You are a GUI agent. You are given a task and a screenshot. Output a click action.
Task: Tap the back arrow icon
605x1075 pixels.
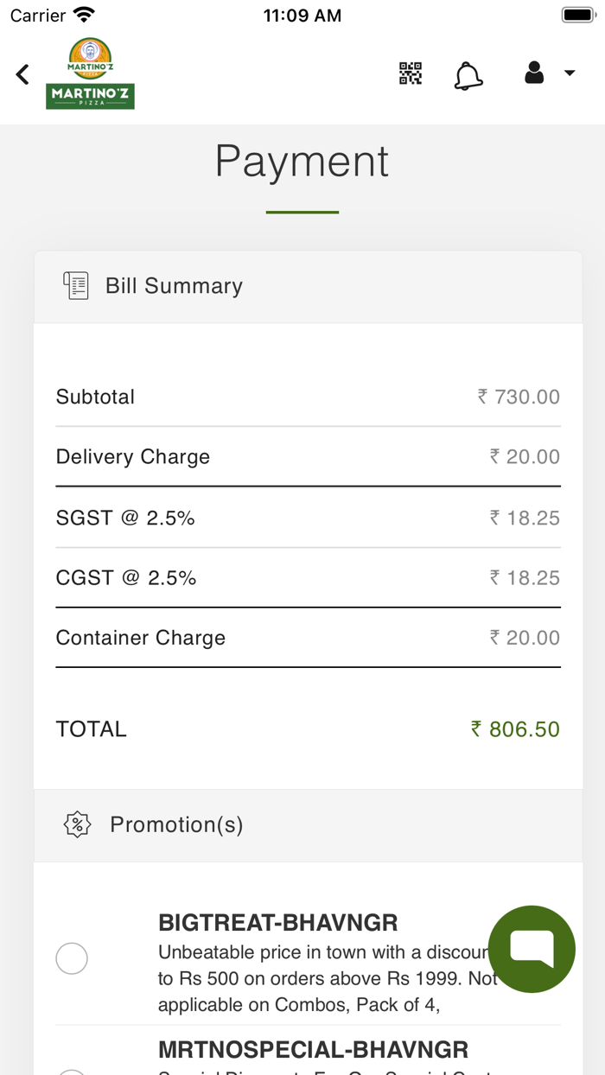click(x=22, y=74)
